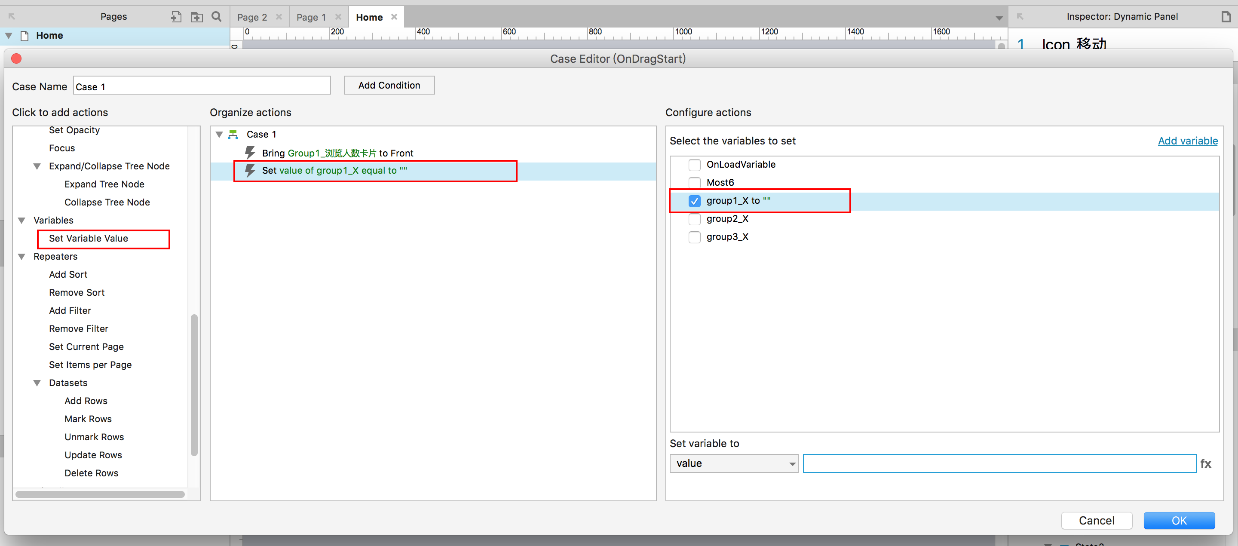Check the group3_X variable checkbox

pos(694,237)
